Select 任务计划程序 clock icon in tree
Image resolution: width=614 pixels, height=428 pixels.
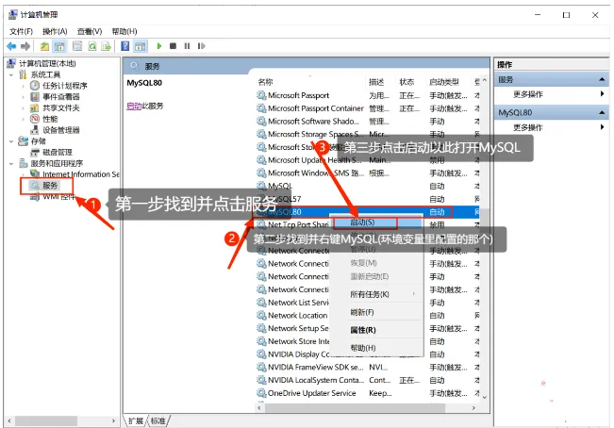pos(35,85)
